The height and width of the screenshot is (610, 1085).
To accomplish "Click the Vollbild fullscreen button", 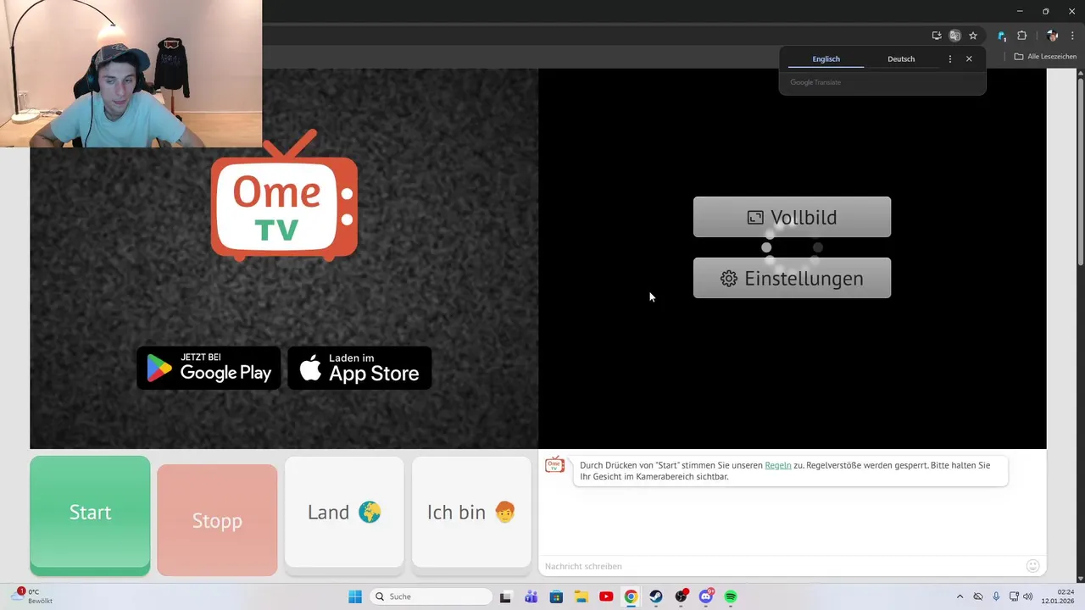I will (x=792, y=217).
